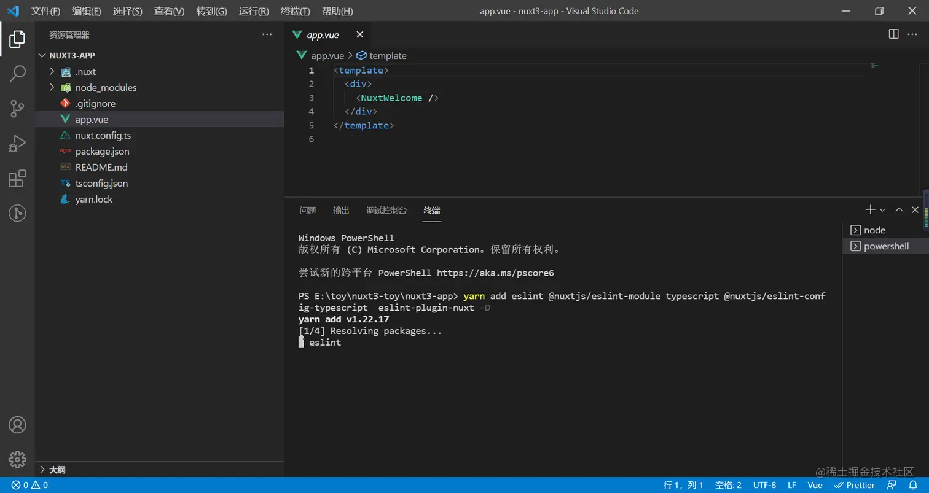Open the 查看(V) menu
Screen dimensions: 929x493
pyautogui.click(x=170, y=11)
